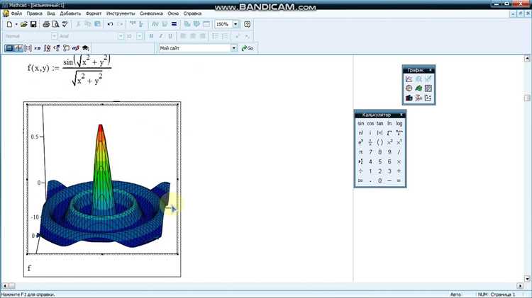Open the Правка menu
Screen dimensions: 532x298
pyautogui.click(x=35, y=13)
